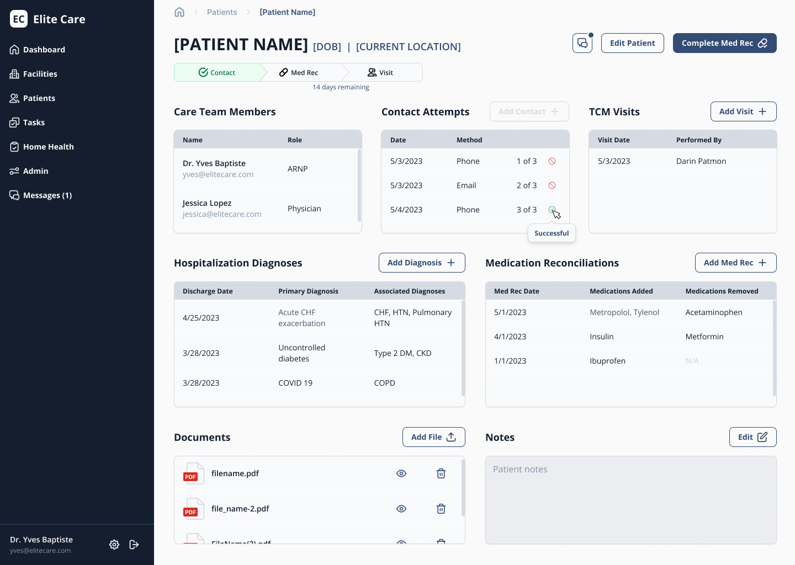Open the Dashboard from the sidebar
This screenshot has height=565, width=795.
(44, 50)
